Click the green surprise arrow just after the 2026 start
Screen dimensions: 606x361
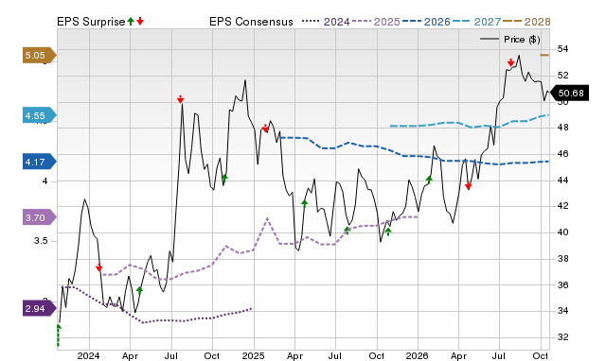[429, 180]
